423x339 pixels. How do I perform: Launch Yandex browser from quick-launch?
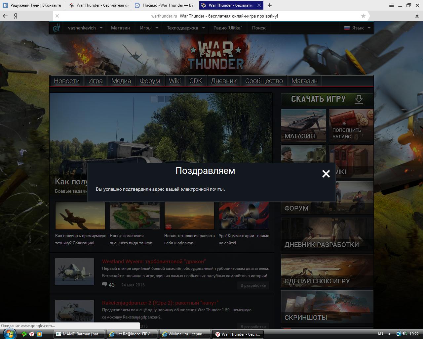point(32,334)
